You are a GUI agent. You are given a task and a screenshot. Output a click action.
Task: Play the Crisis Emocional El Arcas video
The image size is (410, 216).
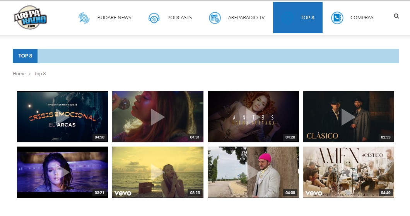(63, 116)
